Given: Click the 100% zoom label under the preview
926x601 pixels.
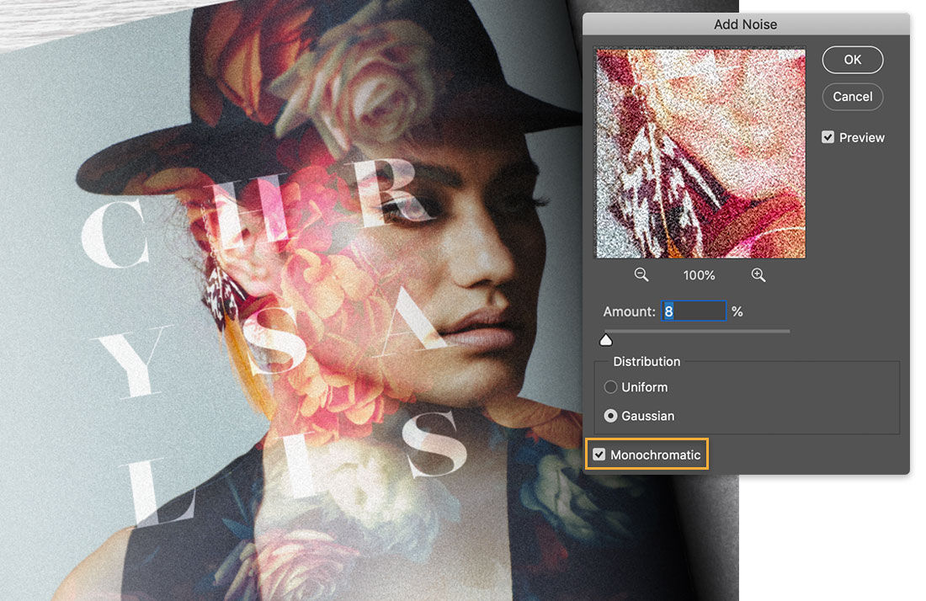Looking at the screenshot, I should [699, 274].
